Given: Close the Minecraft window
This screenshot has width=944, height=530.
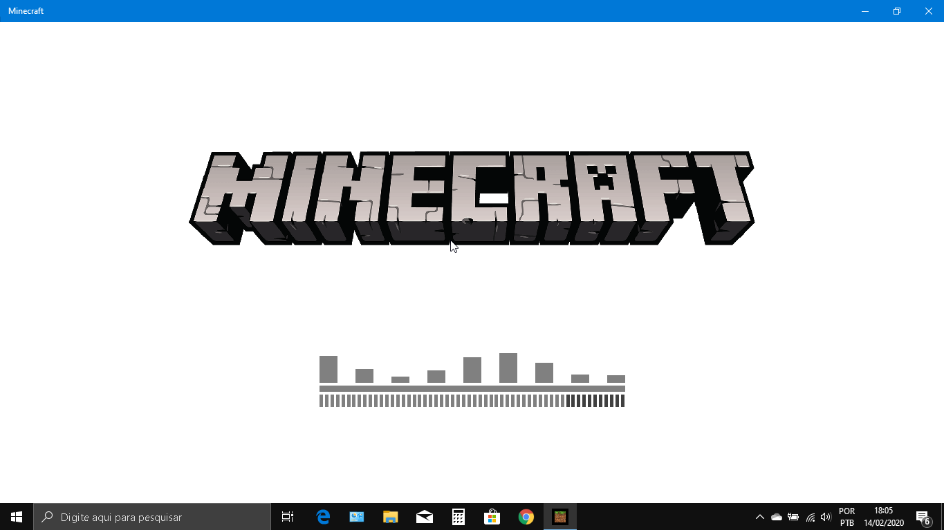Looking at the screenshot, I should point(929,11).
